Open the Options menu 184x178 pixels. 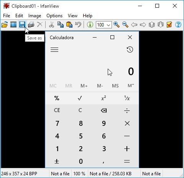coord(54,16)
